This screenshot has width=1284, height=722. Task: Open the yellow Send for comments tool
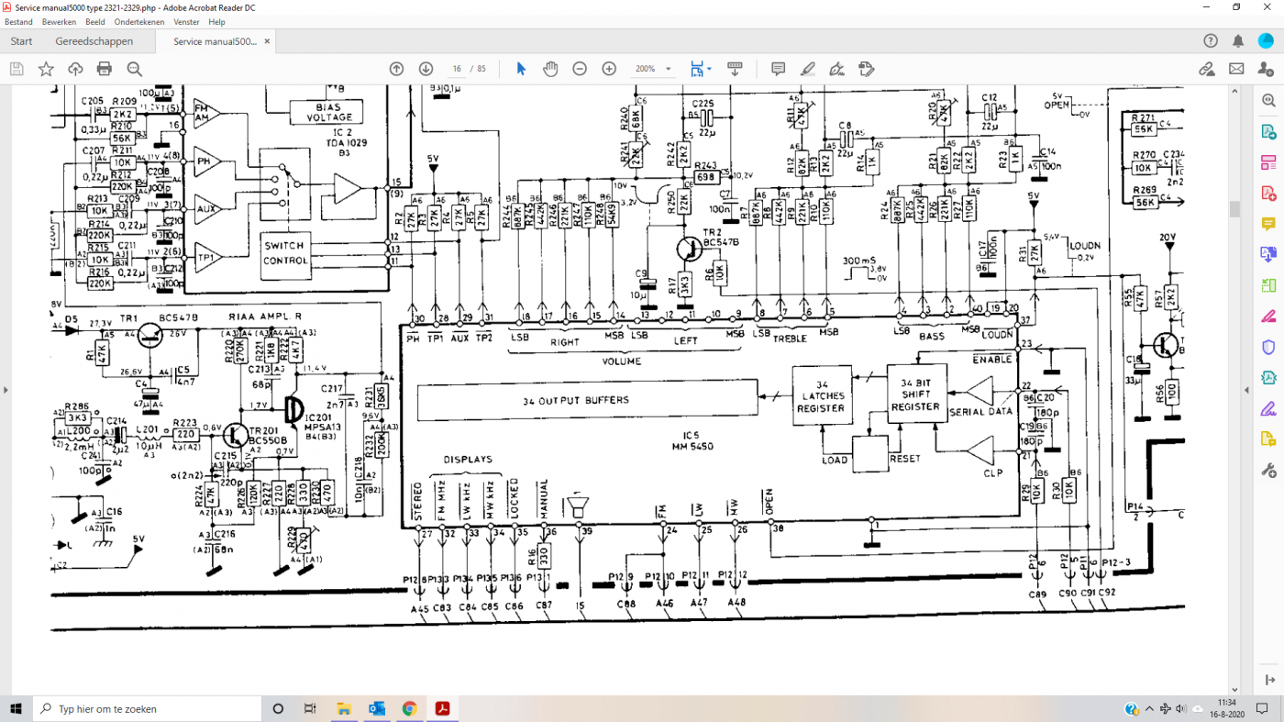(1268, 439)
